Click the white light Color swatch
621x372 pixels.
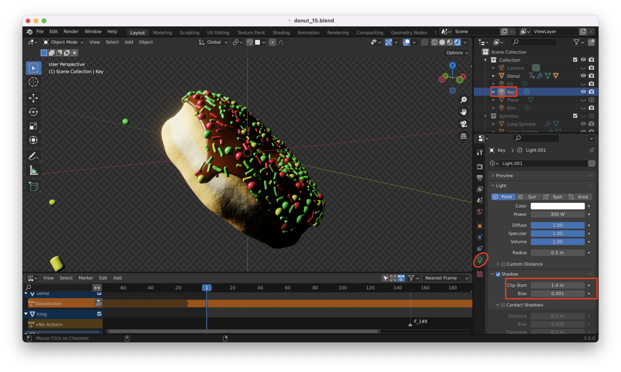557,206
